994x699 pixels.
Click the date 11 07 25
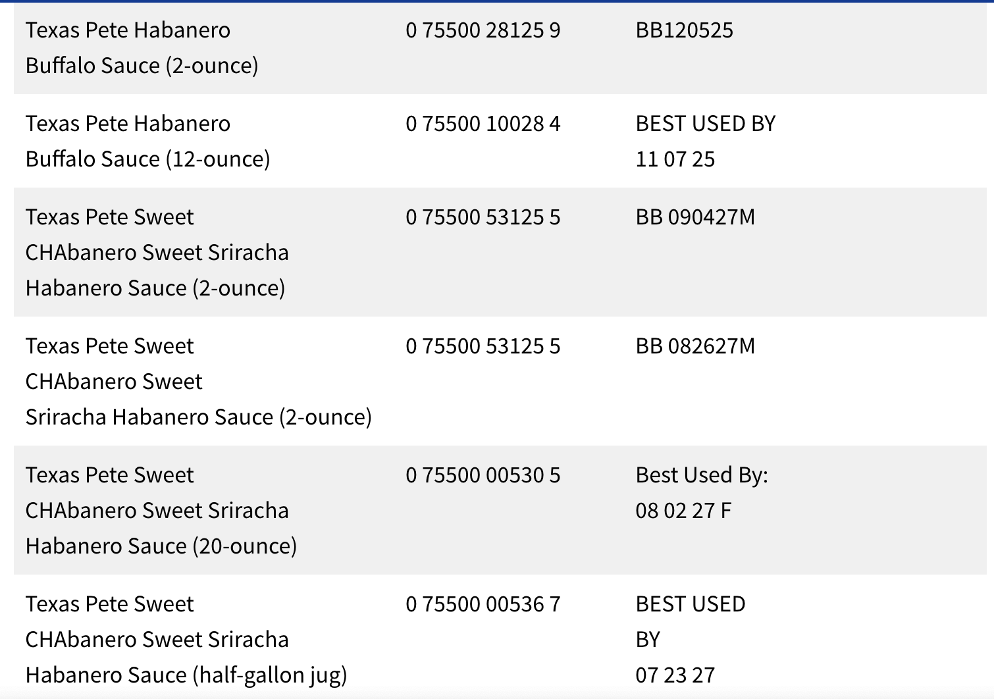[x=675, y=159]
